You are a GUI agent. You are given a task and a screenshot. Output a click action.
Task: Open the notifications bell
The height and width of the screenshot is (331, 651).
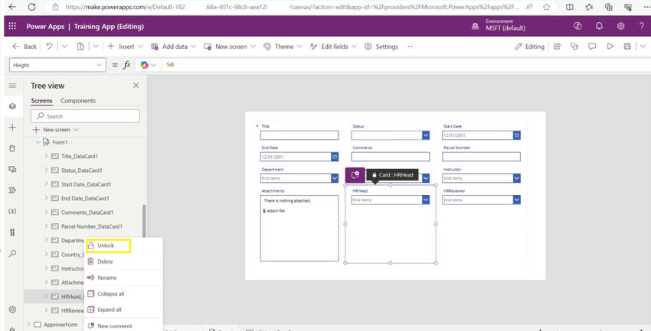[x=599, y=26]
